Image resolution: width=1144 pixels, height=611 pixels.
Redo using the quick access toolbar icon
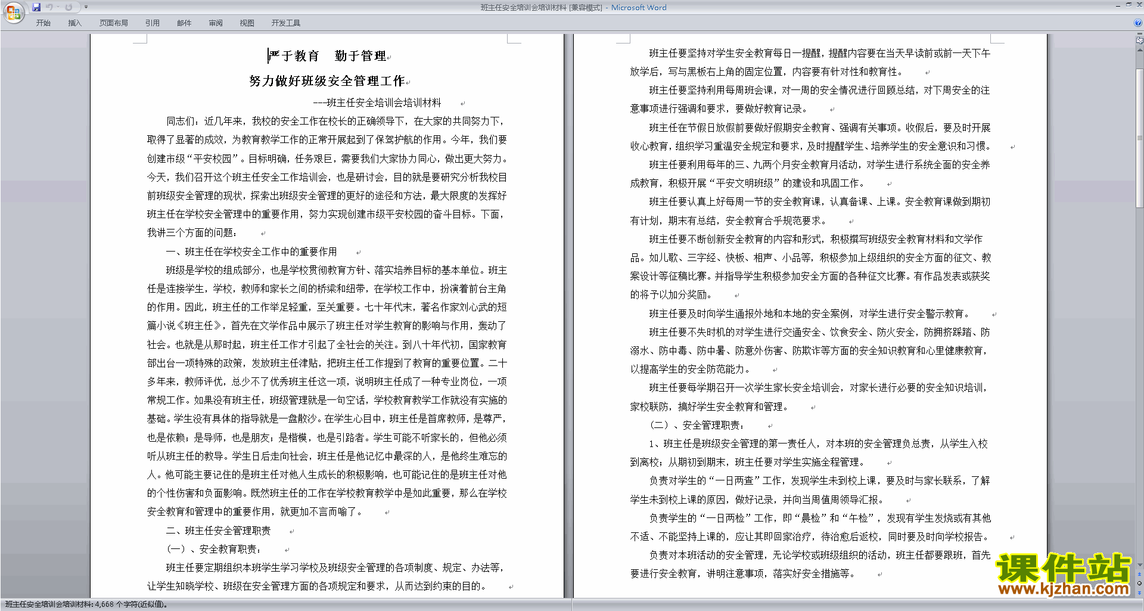[x=69, y=7]
